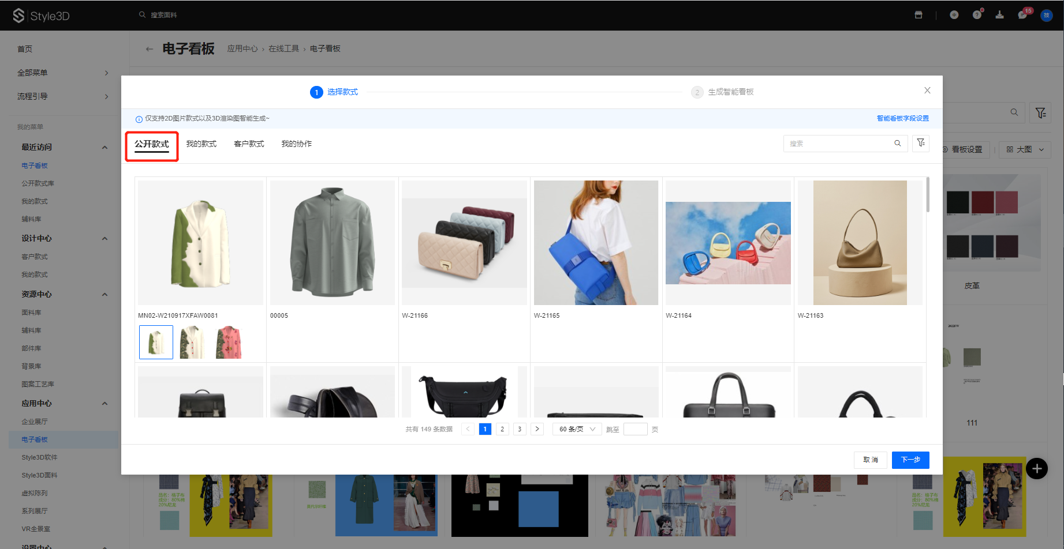This screenshot has height=549, width=1064.
Task: Click the back arrow beside 电子看板 title
Action: [150, 49]
